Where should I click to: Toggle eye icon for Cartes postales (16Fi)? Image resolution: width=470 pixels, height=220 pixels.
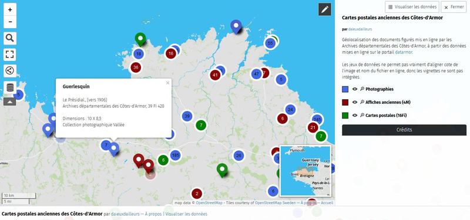tap(355, 115)
